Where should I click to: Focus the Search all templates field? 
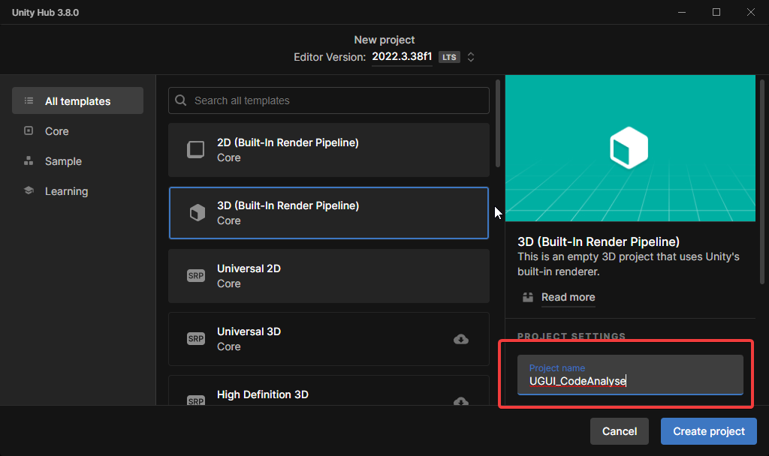(x=329, y=100)
